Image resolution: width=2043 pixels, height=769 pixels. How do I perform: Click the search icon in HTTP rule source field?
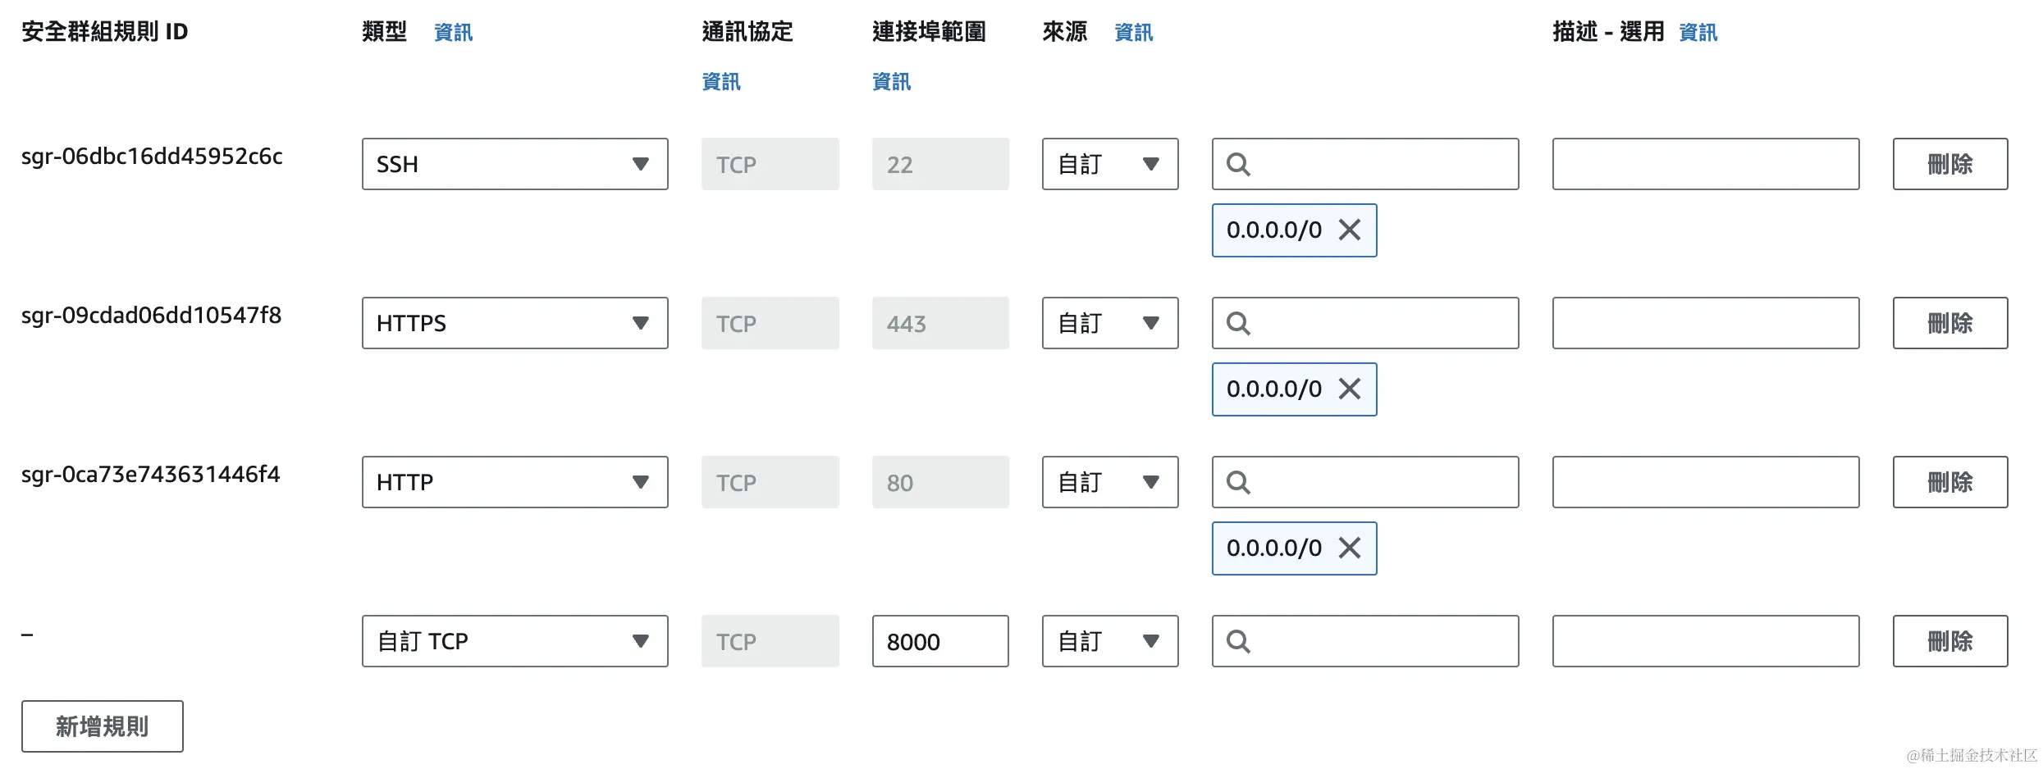pos(1239,482)
